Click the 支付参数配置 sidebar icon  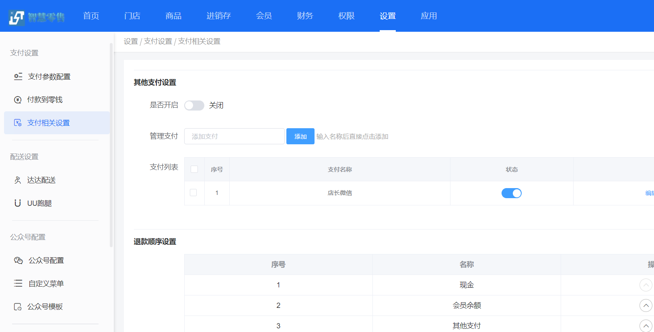[x=18, y=76]
